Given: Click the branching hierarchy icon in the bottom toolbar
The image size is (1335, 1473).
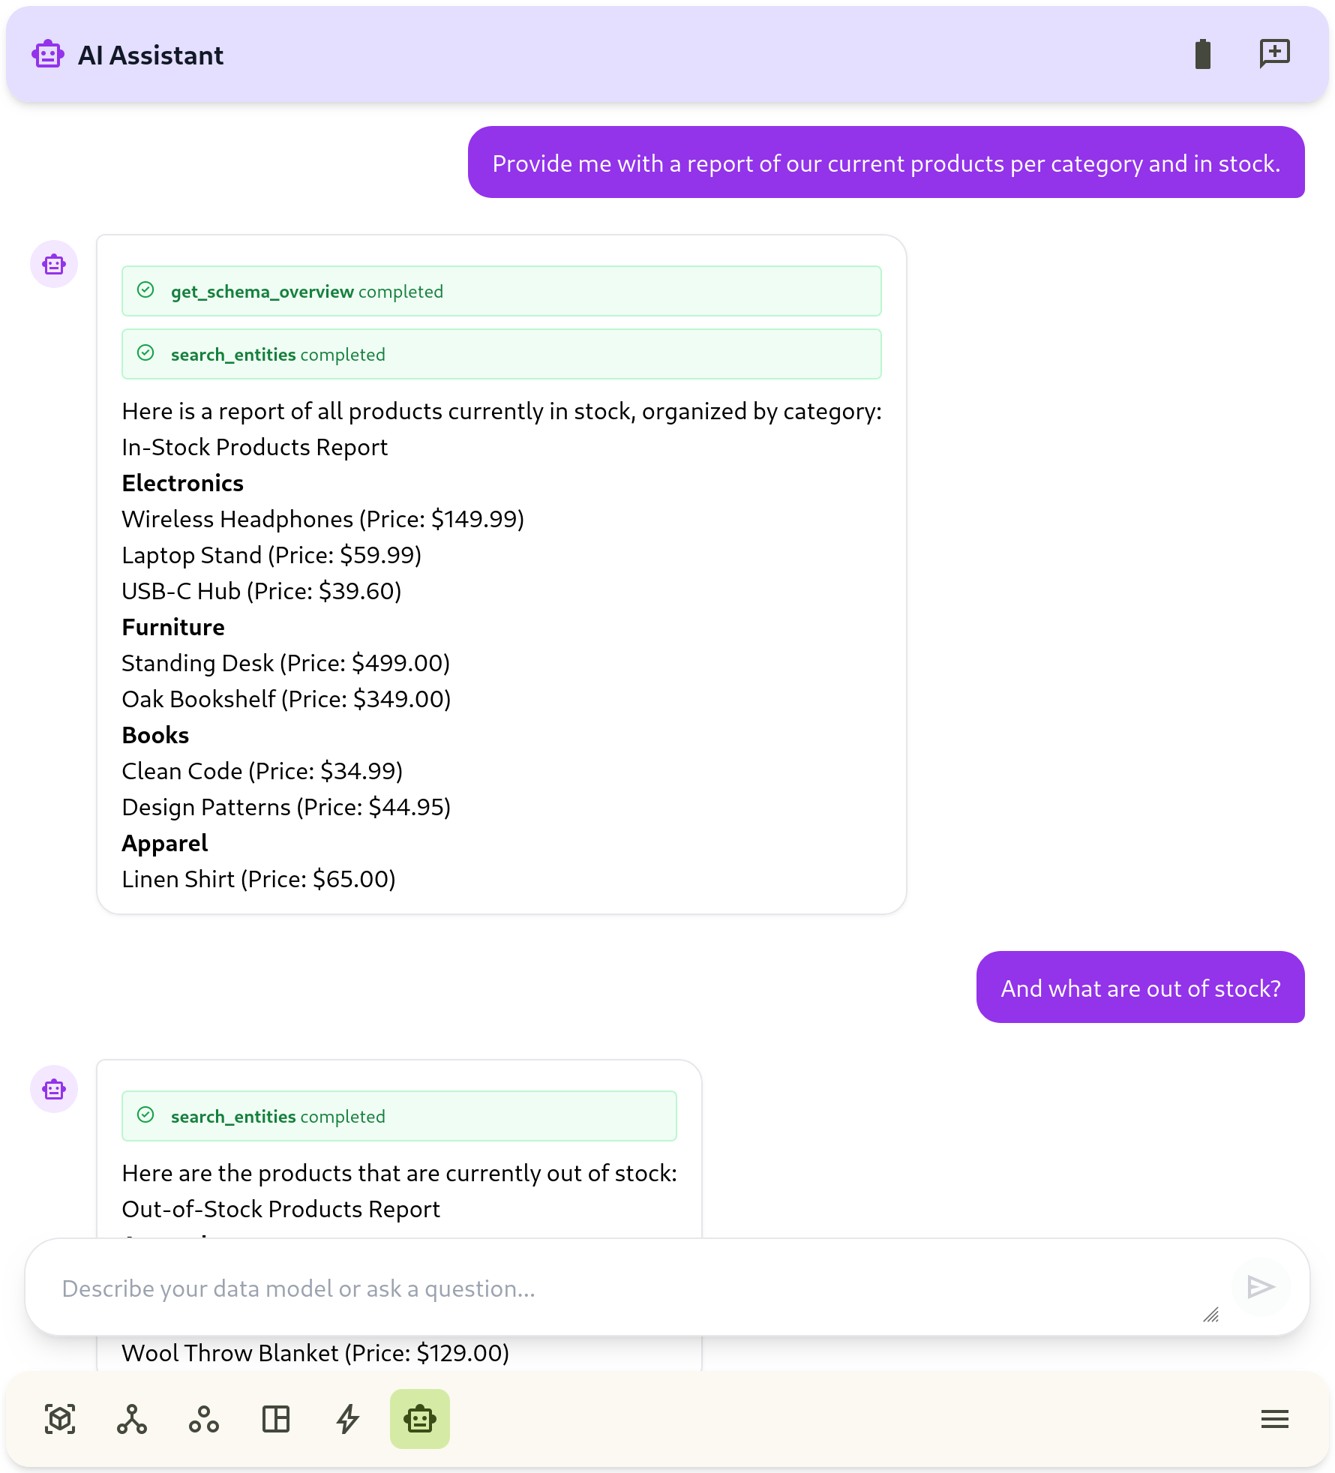Looking at the screenshot, I should click(132, 1418).
